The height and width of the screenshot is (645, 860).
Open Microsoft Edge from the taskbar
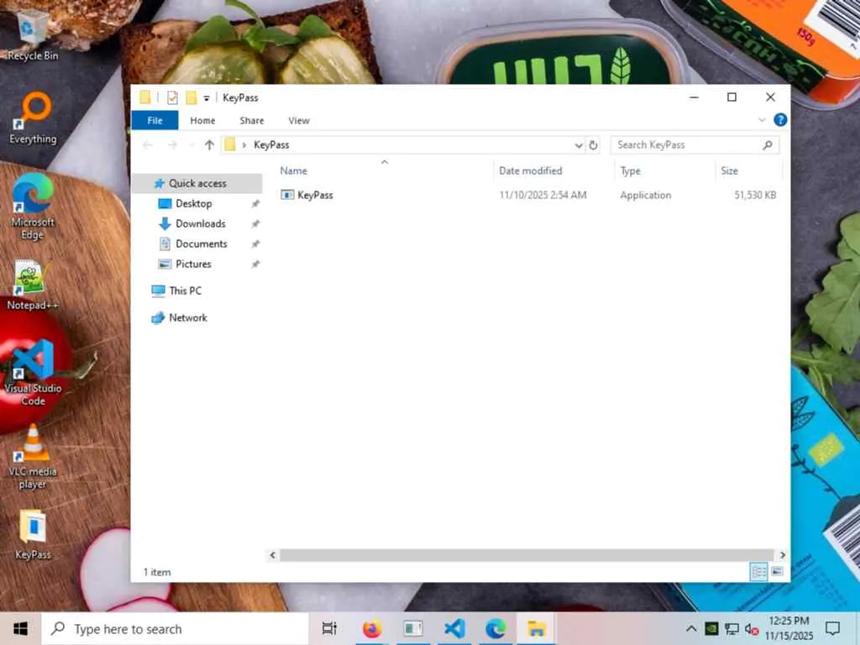496,628
